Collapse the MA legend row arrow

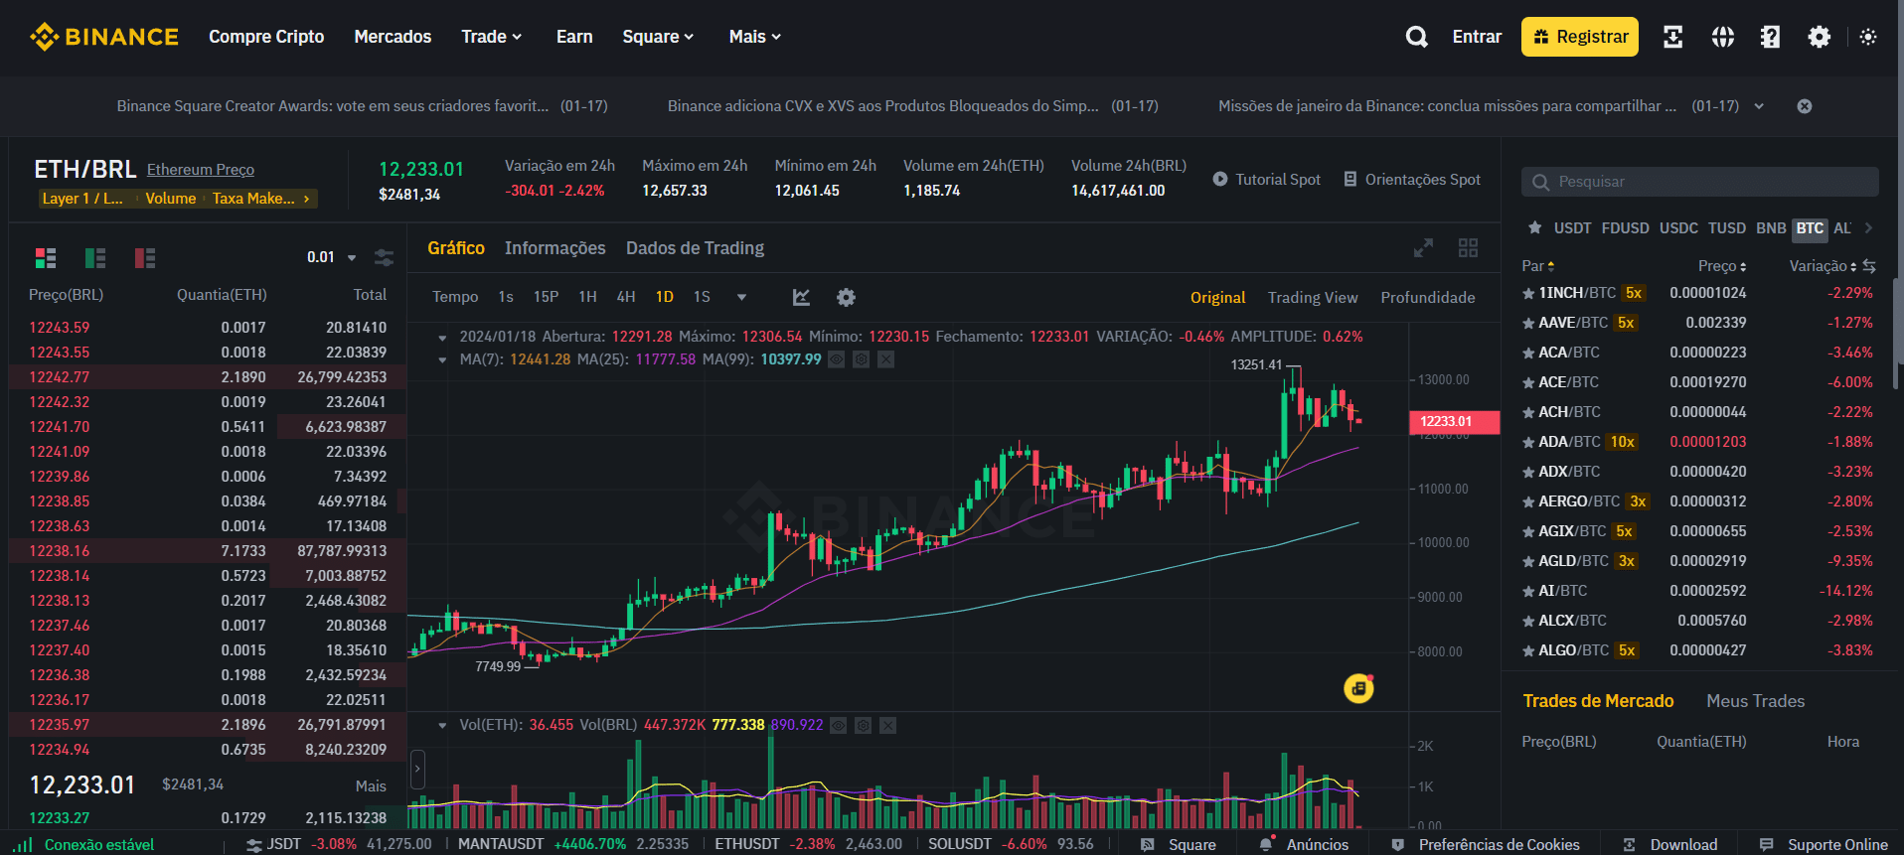tap(442, 359)
